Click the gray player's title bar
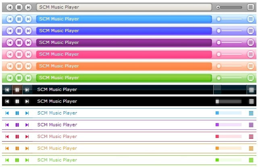Screen dimensions: 258x167 tap(124, 7)
